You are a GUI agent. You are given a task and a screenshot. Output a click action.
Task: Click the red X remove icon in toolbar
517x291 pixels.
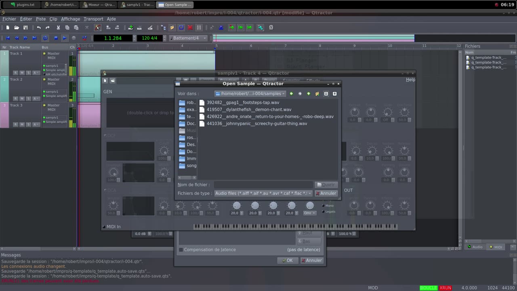click(190, 27)
